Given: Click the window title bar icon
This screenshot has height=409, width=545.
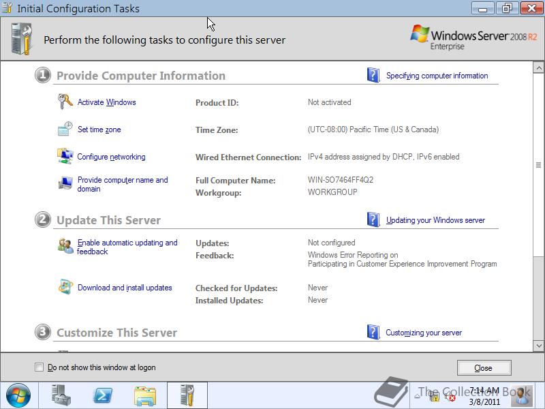Looking at the screenshot, I should point(7,7).
